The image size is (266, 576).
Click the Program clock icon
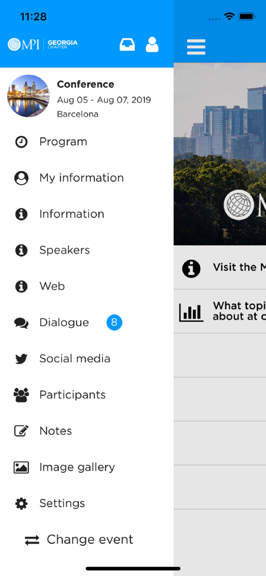tap(21, 142)
